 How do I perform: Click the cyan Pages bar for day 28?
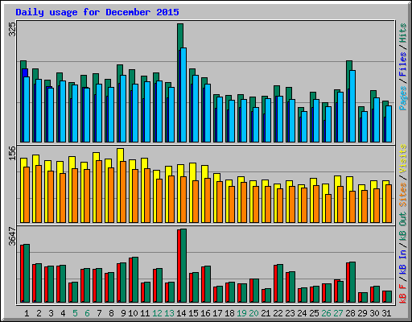tap(352, 106)
